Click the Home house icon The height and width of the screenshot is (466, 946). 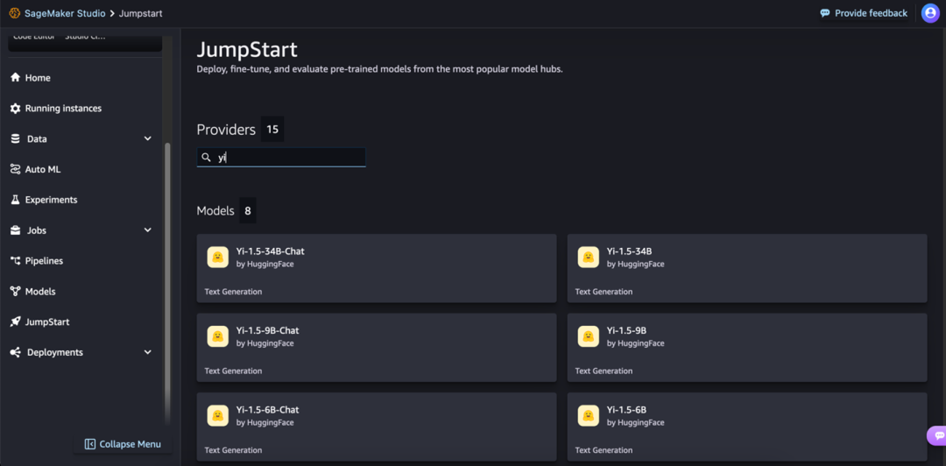(16, 78)
